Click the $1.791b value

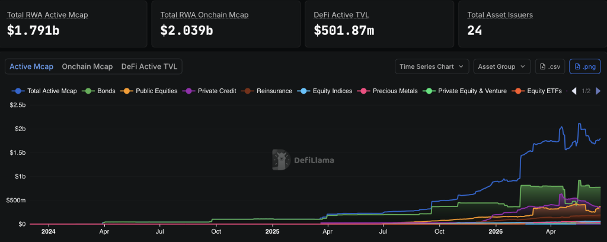(33, 31)
